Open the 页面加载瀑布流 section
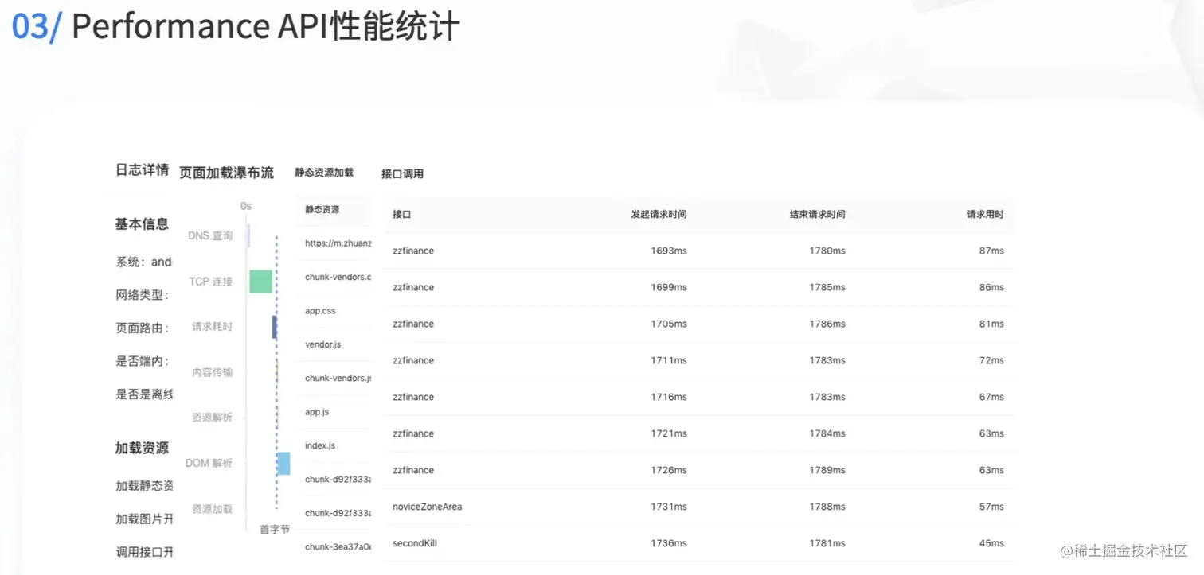 [x=226, y=173]
